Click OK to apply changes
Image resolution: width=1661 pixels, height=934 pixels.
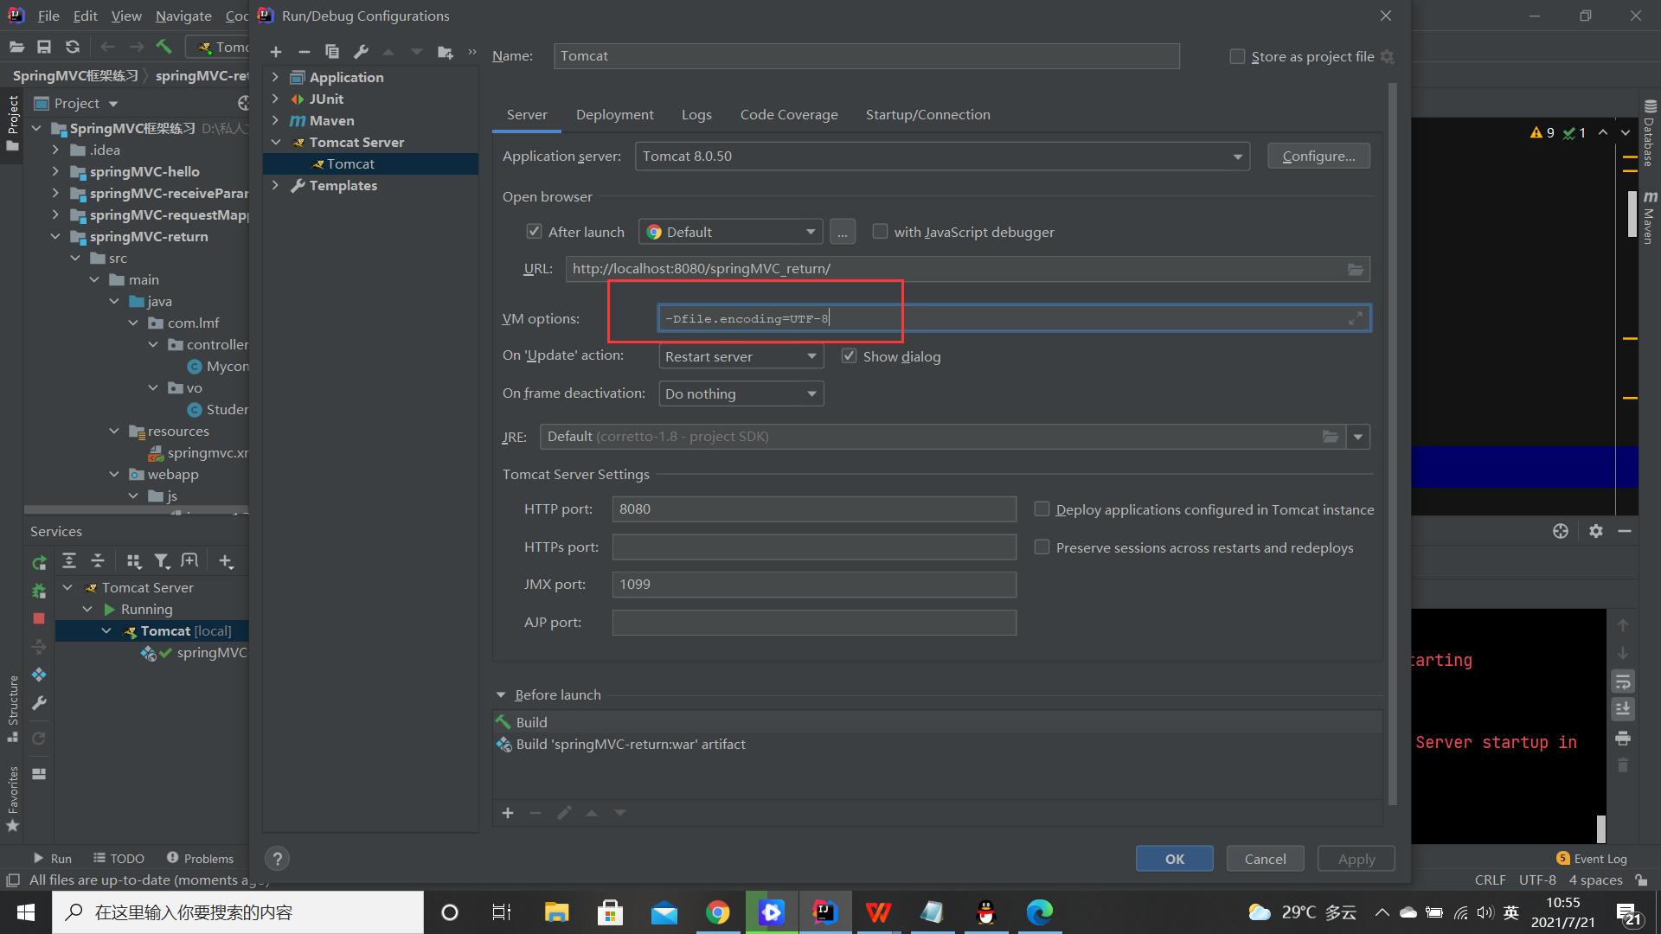coord(1174,858)
